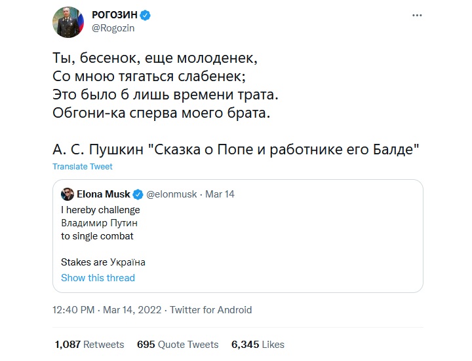The height and width of the screenshot is (361, 472).
Task: Click the @elonmusk handle
Action: pos(172,194)
